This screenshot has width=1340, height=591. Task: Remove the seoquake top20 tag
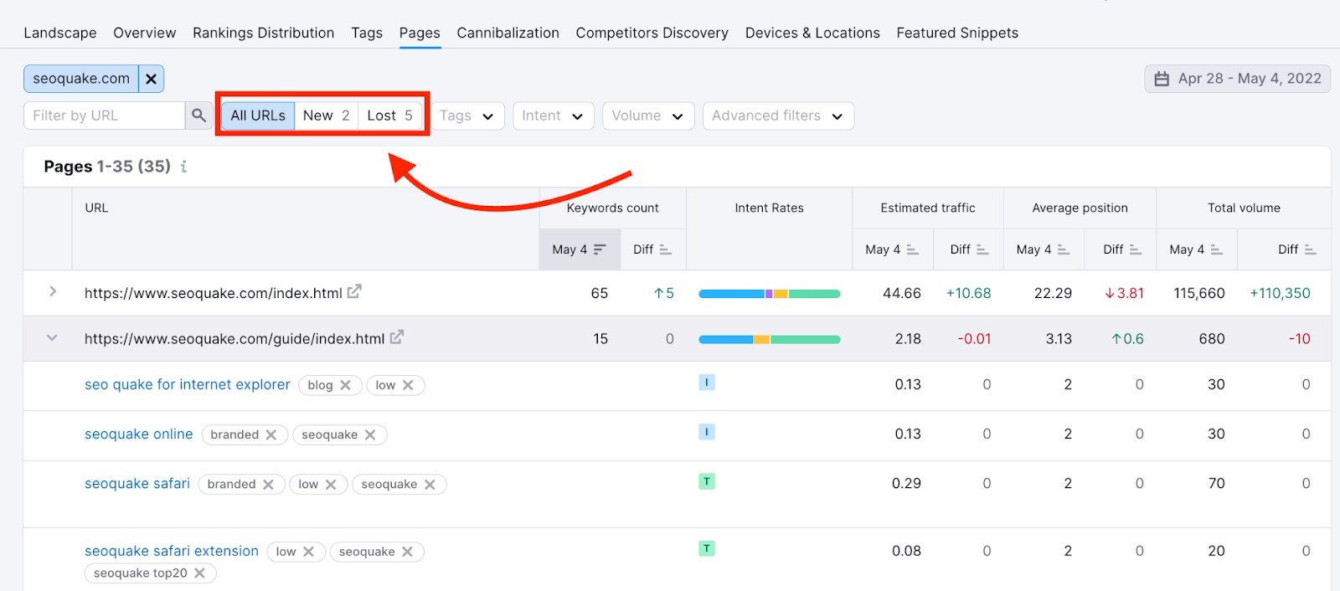(199, 573)
